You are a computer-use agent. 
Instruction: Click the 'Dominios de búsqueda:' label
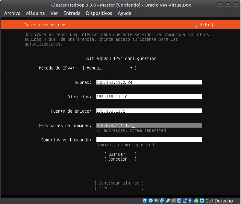[66, 140]
